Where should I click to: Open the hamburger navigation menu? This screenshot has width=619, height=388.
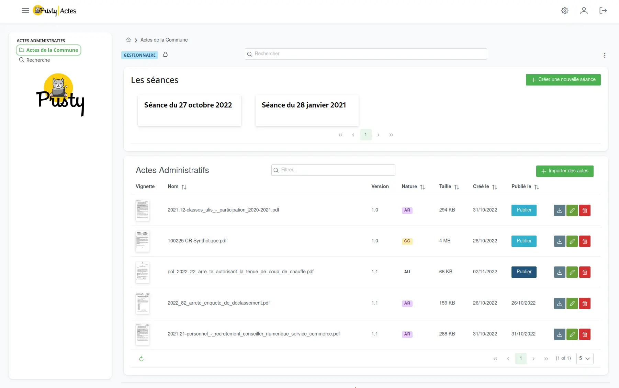25,11
